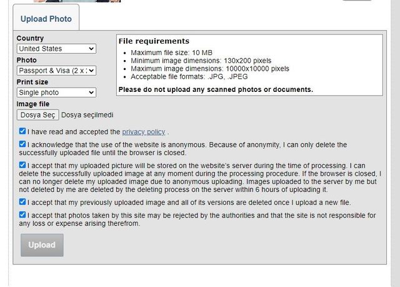Click the page's vertical scrollbar on right
The height and width of the screenshot is (287, 400).
[x=396, y=143]
